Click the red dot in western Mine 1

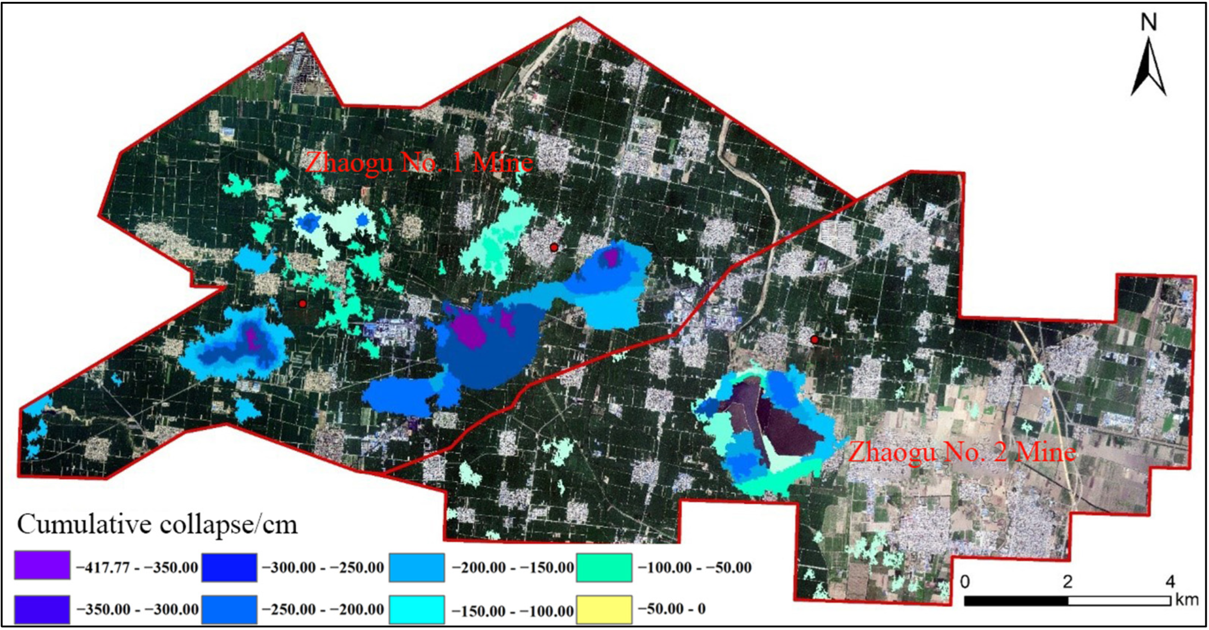coord(303,304)
